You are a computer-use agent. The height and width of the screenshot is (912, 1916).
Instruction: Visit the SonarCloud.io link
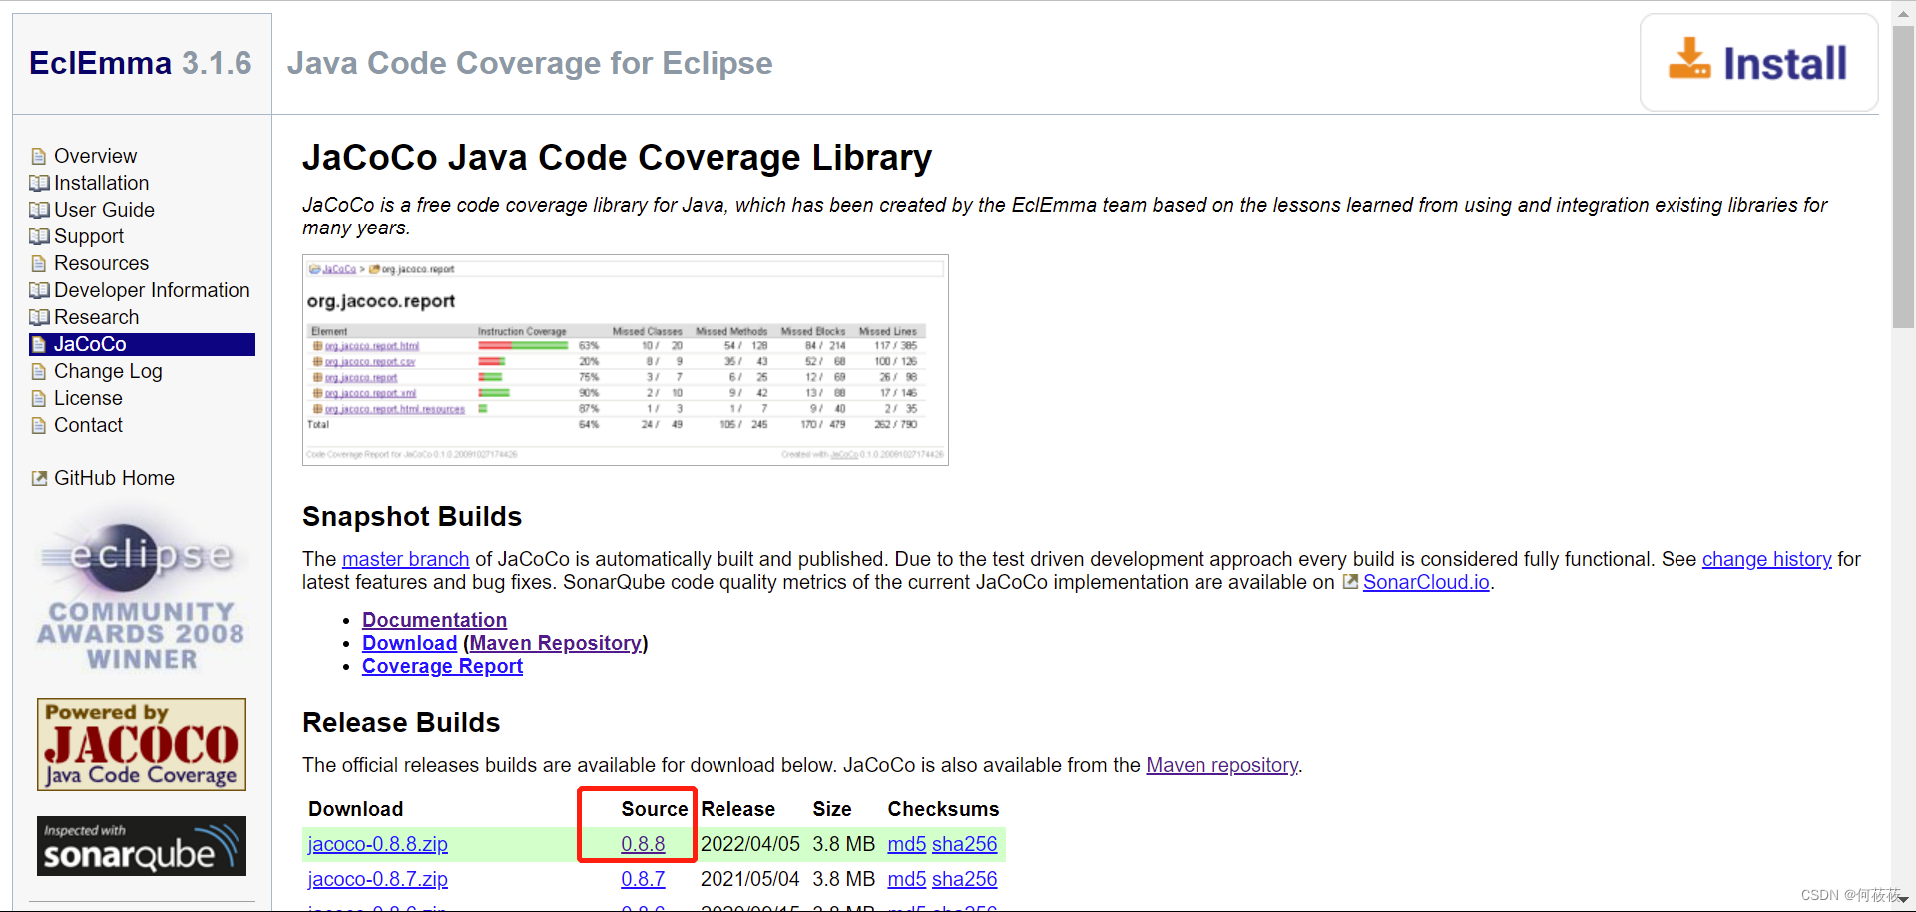pyautogui.click(x=1426, y=582)
